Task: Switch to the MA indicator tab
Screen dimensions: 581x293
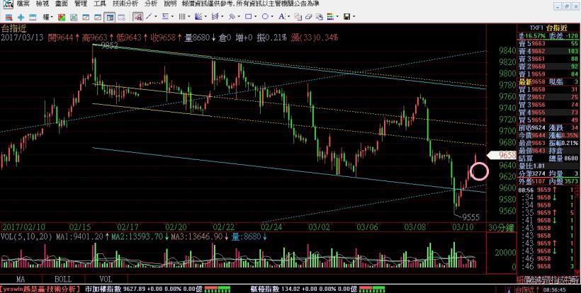Action: (x=21, y=279)
